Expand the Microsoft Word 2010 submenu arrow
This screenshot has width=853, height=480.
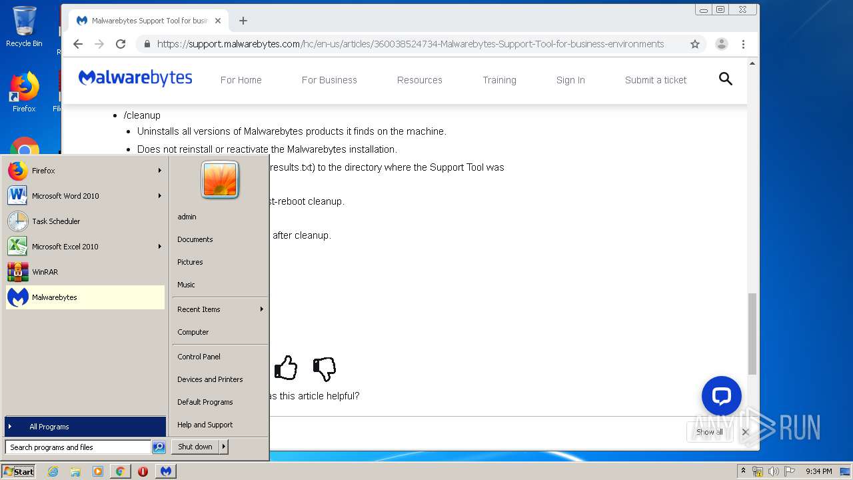[x=160, y=196]
